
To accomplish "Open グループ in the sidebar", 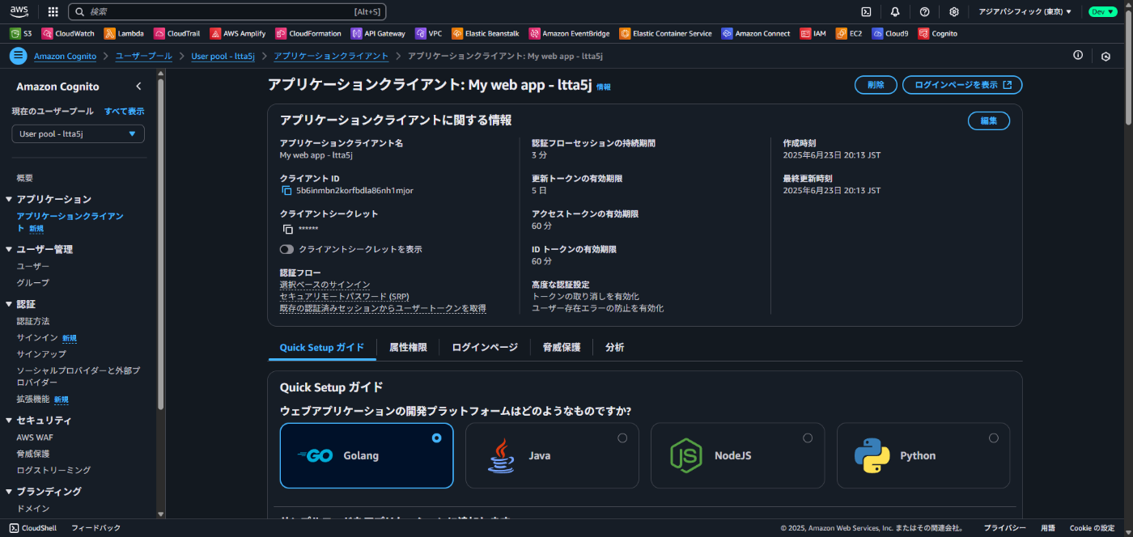I will click(33, 282).
